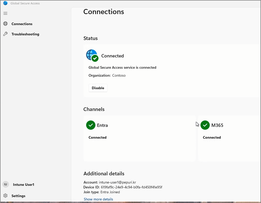Select the Intune User1 account entry
Image resolution: width=261 pixels, height=203 pixels.
coord(24,185)
